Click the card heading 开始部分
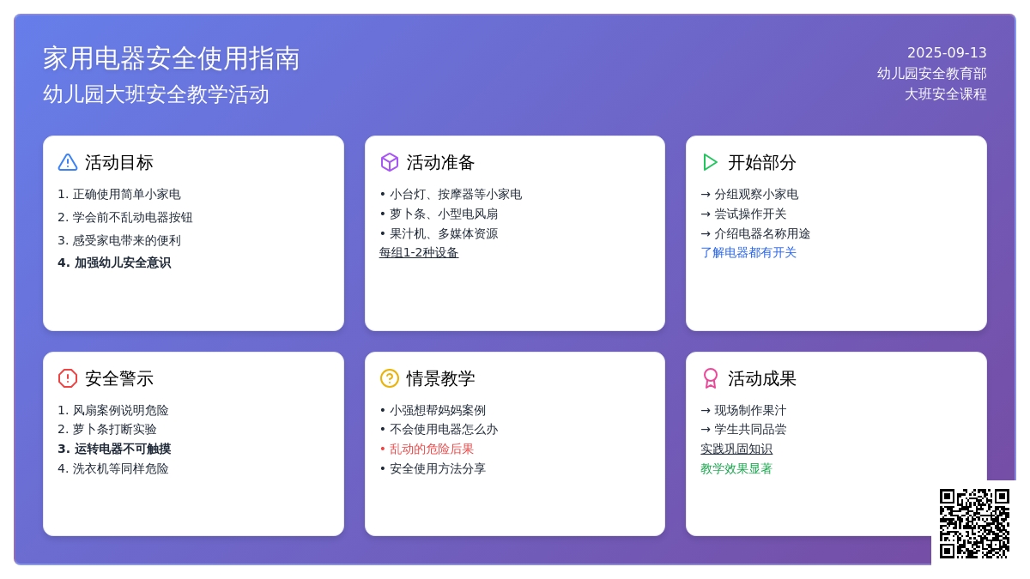 click(x=762, y=162)
